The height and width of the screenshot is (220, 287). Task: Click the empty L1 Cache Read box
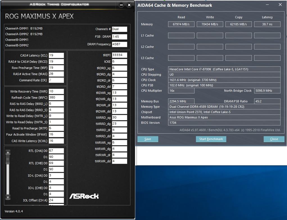point(181,35)
